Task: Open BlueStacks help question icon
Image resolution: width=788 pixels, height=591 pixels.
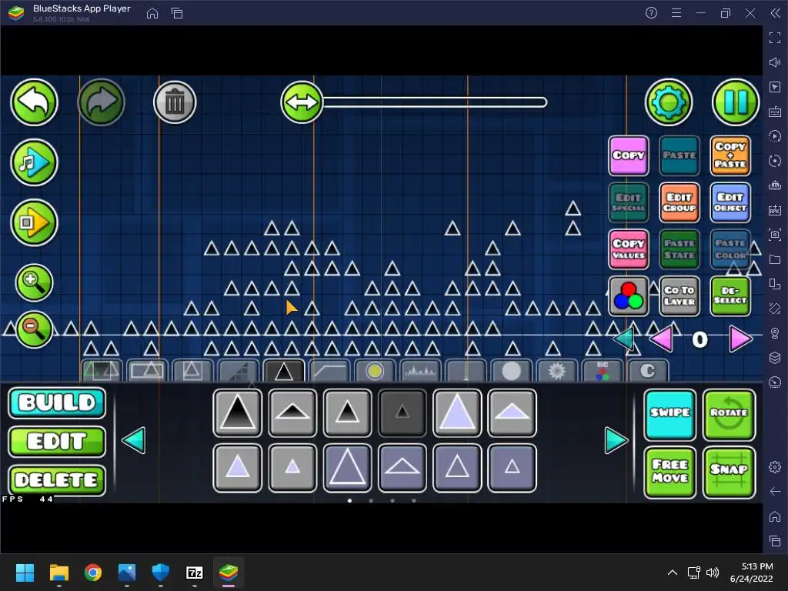Action: [x=651, y=13]
